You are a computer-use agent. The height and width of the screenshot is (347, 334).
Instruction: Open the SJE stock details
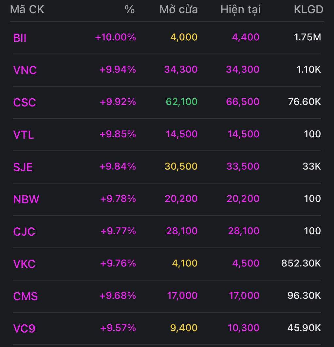[23, 167]
